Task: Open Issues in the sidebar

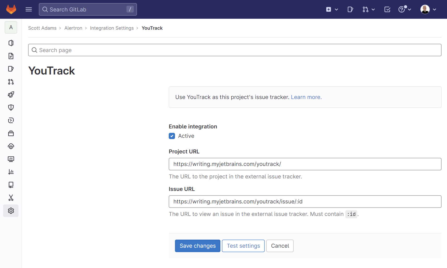Action: [x=11, y=69]
